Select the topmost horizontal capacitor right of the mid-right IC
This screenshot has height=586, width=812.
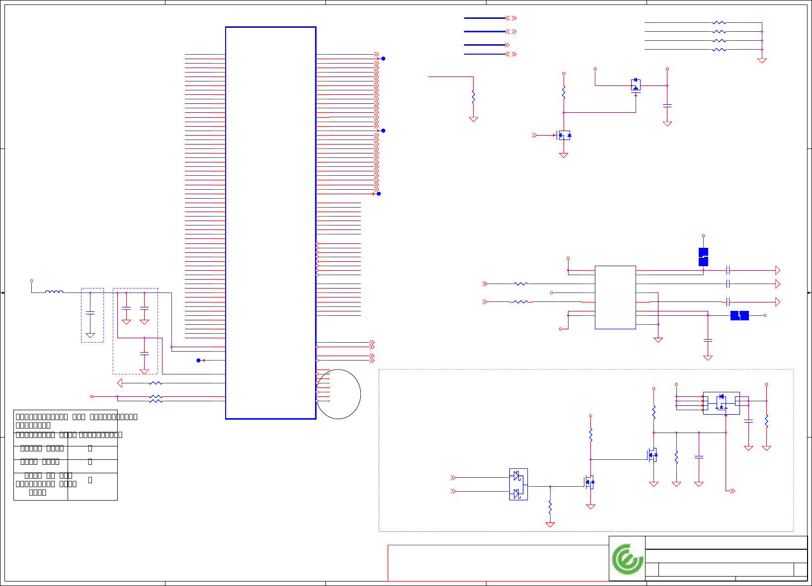(728, 270)
